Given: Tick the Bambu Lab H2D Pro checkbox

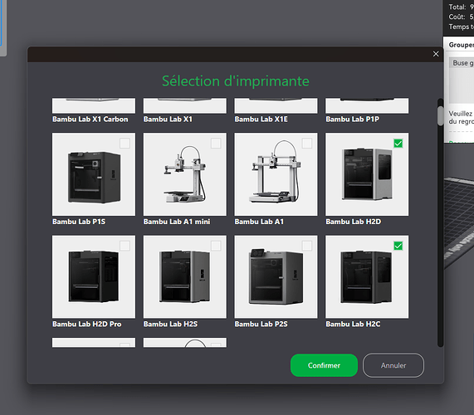Looking at the screenshot, I should point(125,246).
